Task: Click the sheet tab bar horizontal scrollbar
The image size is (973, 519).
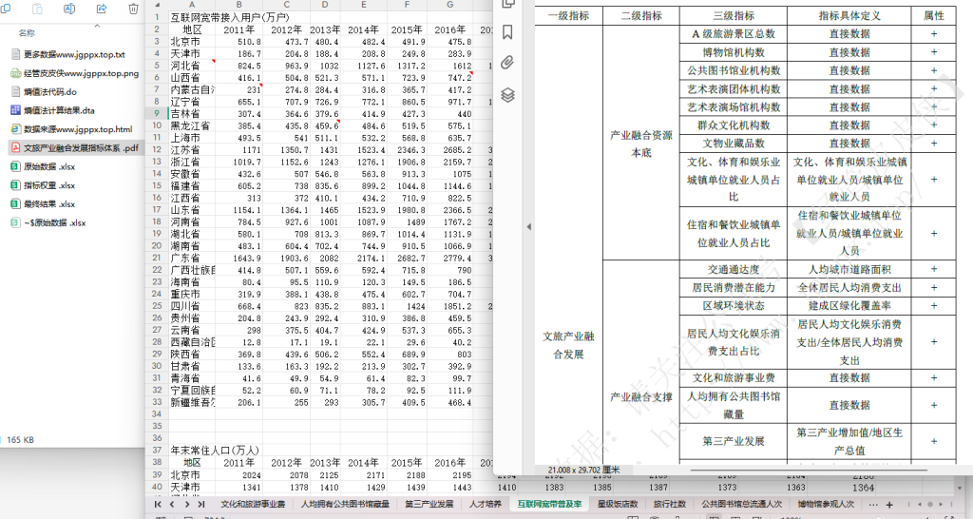Action: [x=931, y=504]
